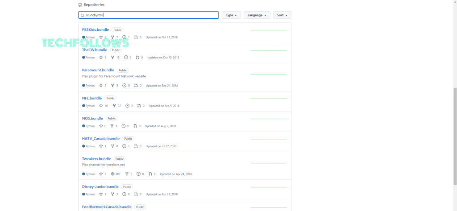Click the fork icon for Paramount.bundle
The width and height of the screenshot is (457, 211).
[x=112, y=85]
